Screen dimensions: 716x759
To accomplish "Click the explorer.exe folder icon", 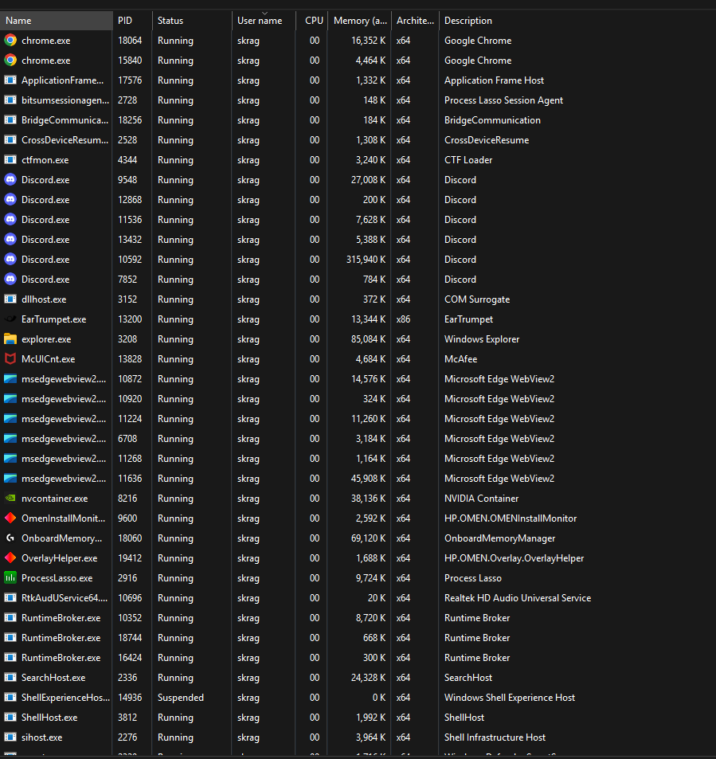I will pyautogui.click(x=10, y=338).
